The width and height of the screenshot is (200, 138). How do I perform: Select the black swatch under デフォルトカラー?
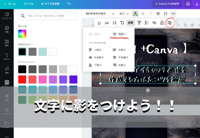coord(22,69)
